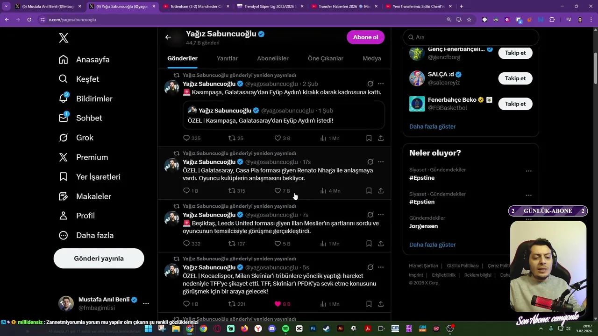
Task: Share the Kasımpaşa Eyüp Aydın post
Action: [381, 138]
